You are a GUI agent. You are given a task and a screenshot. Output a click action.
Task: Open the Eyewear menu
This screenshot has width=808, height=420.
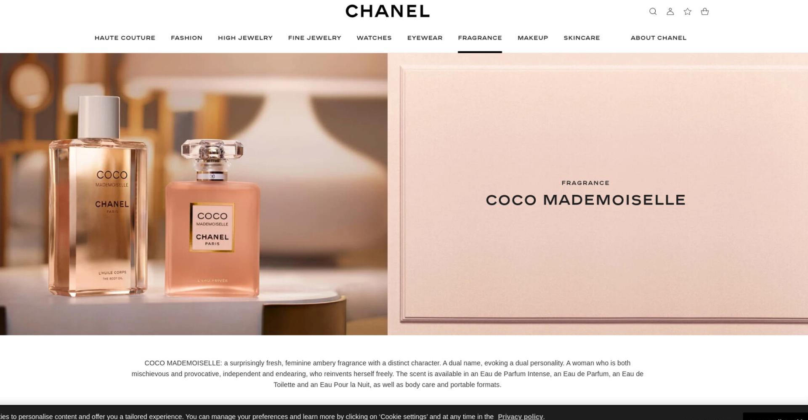point(425,38)
